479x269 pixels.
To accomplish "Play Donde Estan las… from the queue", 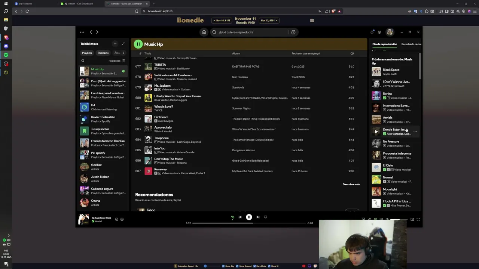I will pyautogui.click(x=376, y=132).
